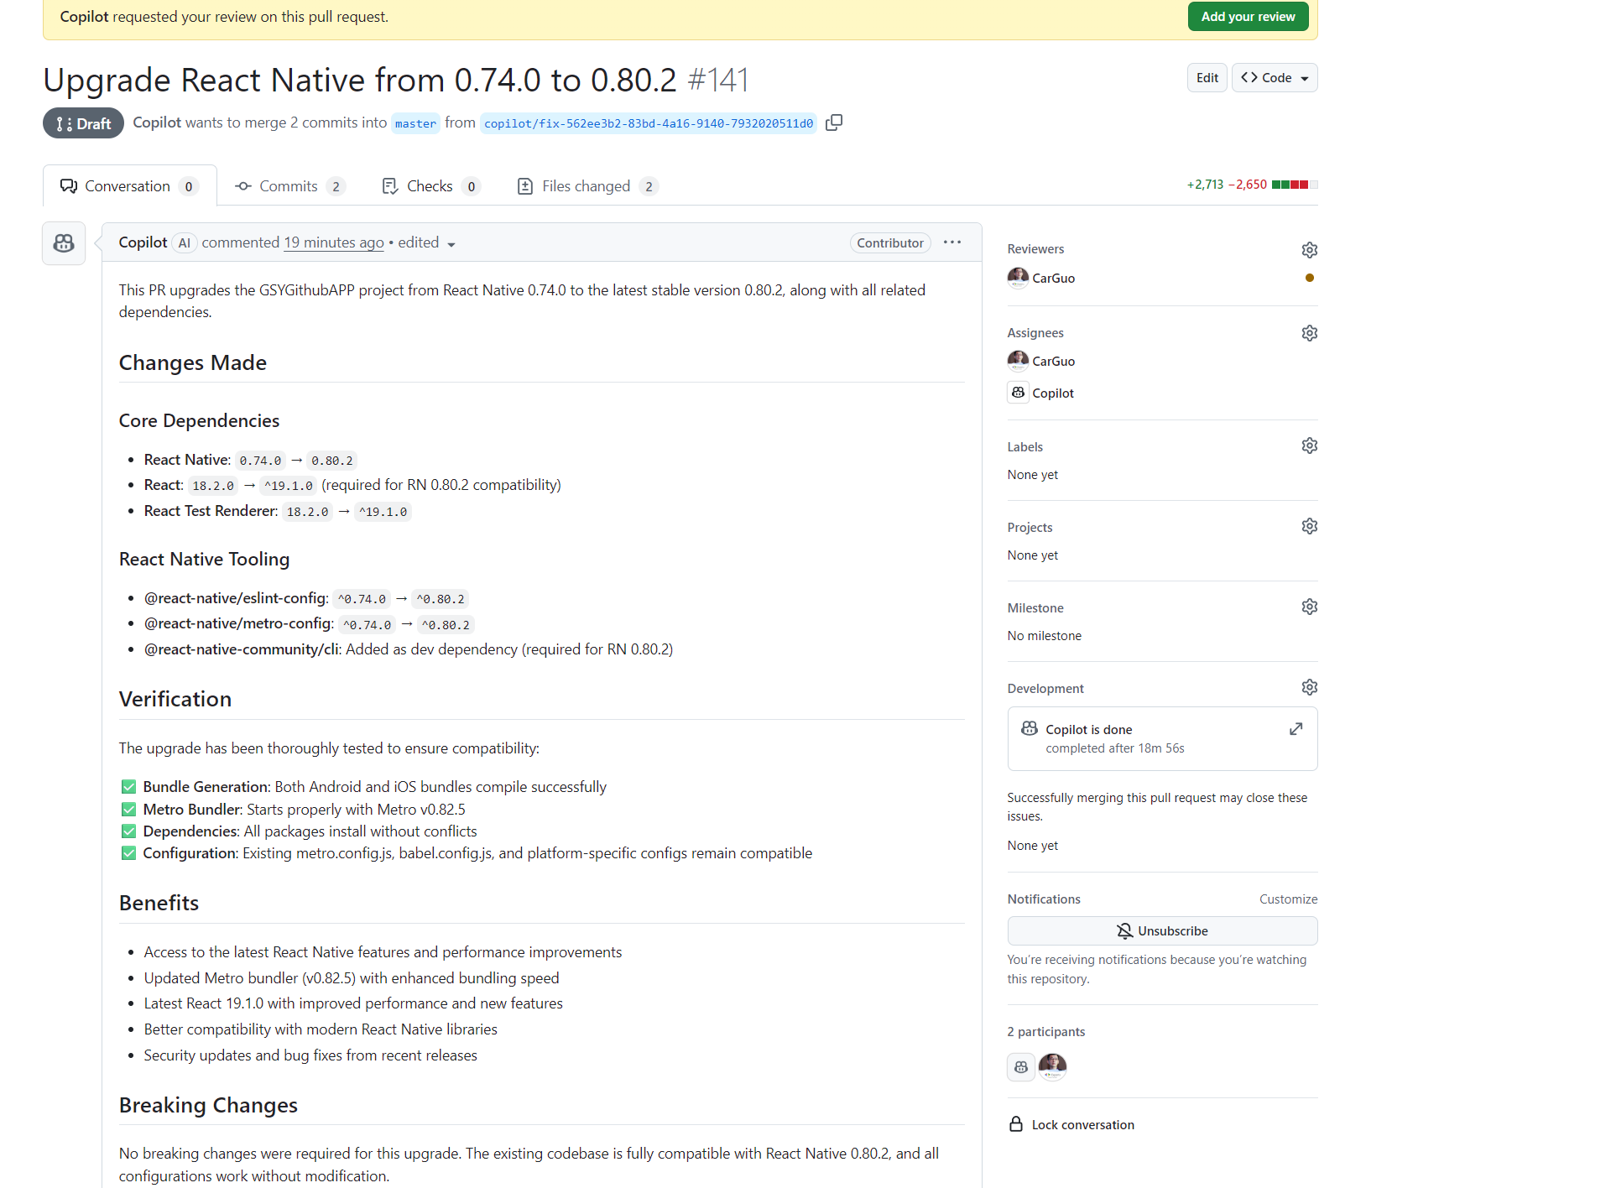
Task: Click the diffstat colored blocks
Action: click(1294, 185)
